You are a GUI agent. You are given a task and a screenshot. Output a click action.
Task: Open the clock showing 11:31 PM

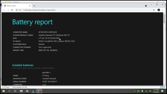(x=156, y=91)
